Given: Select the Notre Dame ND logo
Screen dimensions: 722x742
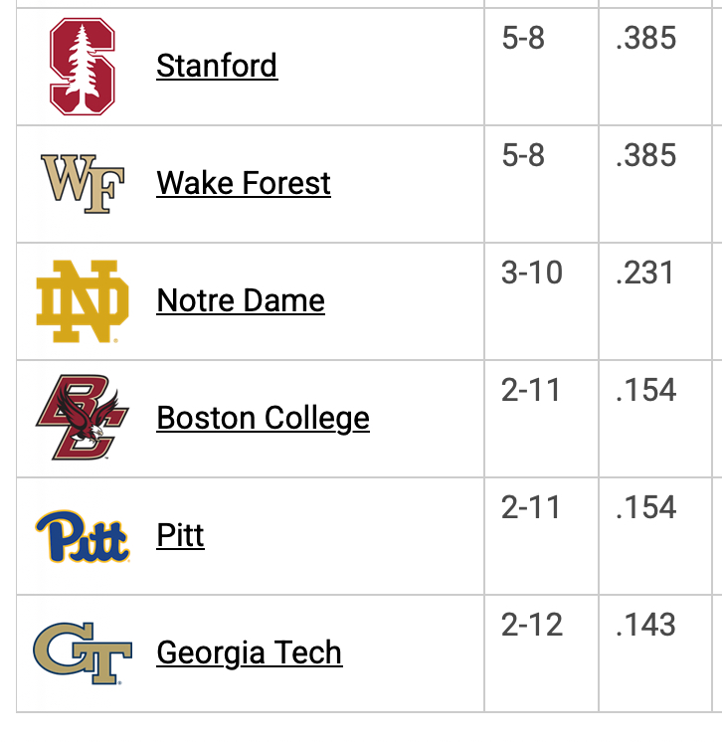Looking at the screenshot, I should (x=83, y=301).
